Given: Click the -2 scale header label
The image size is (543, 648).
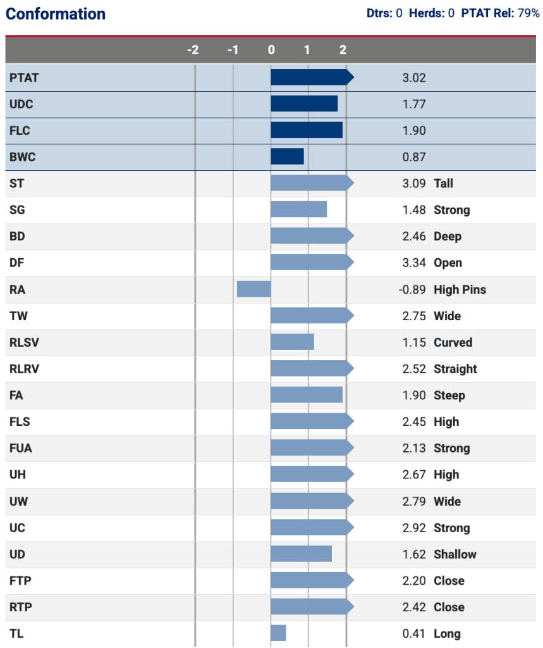Looking at the screenshot, I should click(193, 50).
